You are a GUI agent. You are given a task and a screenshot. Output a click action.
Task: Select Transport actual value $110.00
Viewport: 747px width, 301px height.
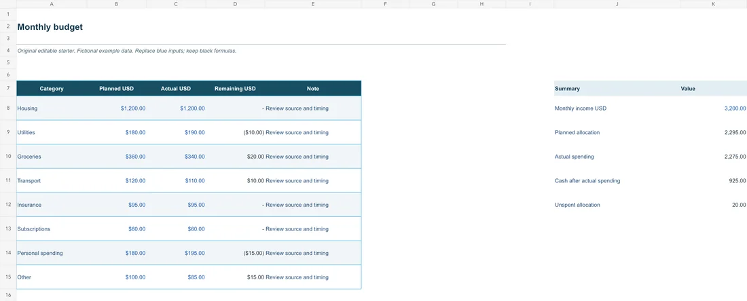176,181
